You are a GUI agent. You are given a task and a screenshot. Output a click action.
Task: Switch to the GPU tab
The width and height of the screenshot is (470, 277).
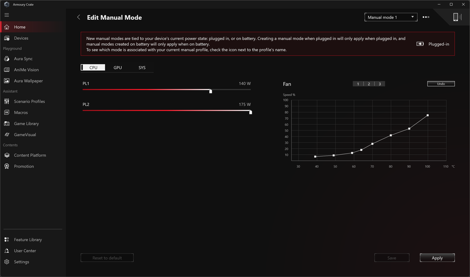point(117,67)
